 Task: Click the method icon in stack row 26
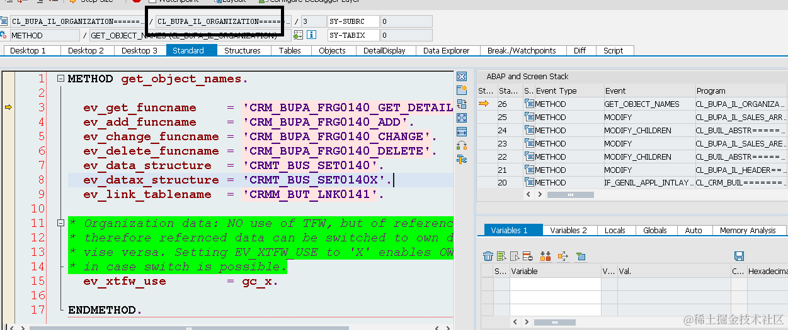530,104
